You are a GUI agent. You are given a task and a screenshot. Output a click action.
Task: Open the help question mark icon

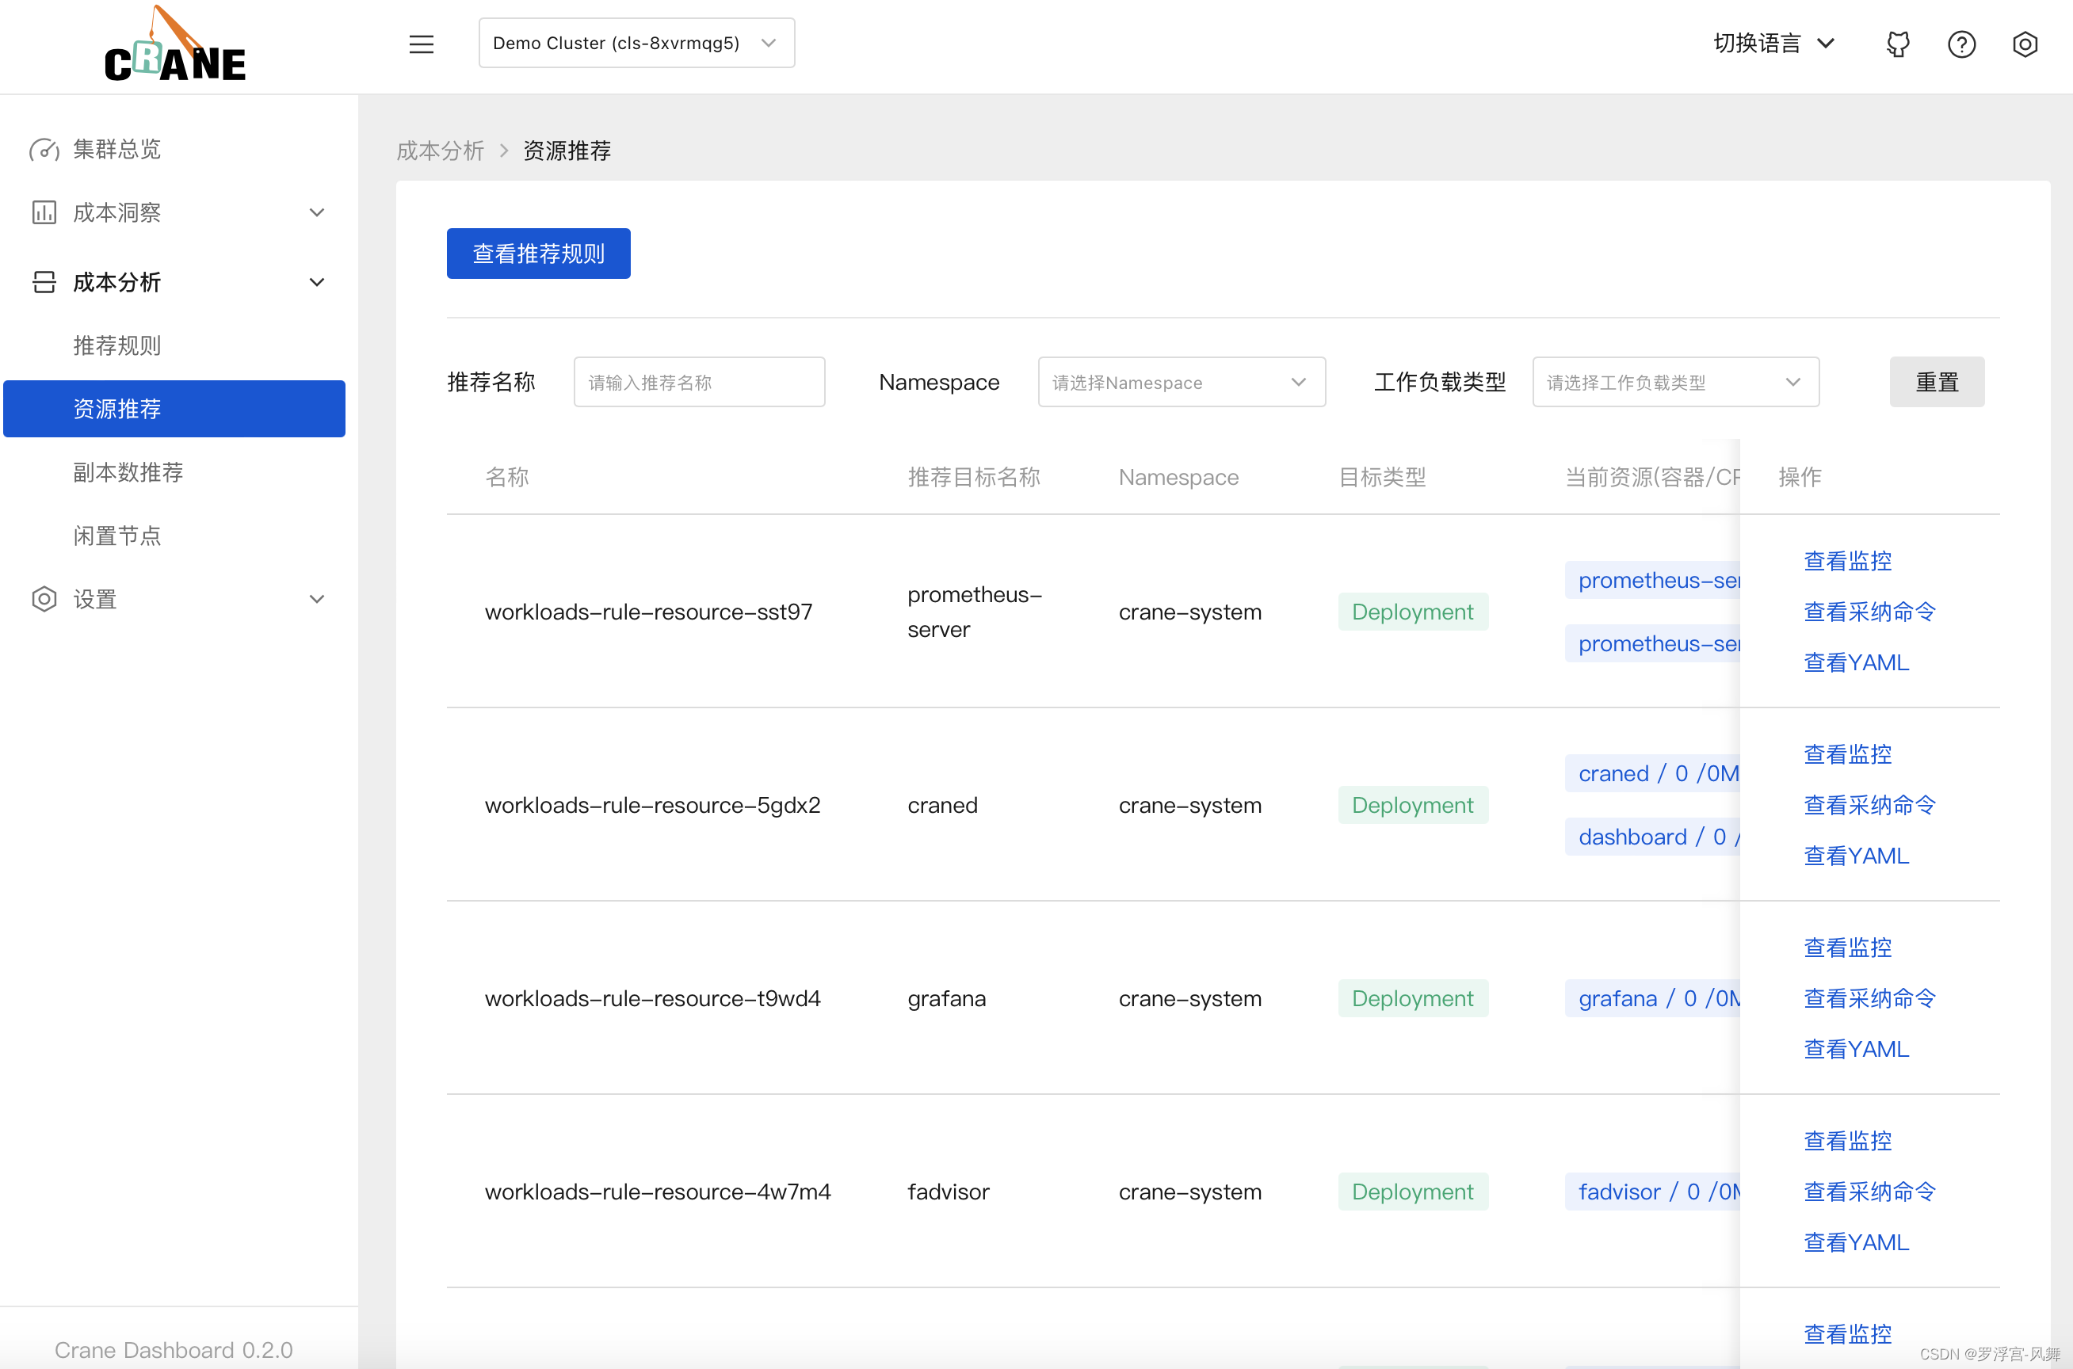tap(1961, 44)
